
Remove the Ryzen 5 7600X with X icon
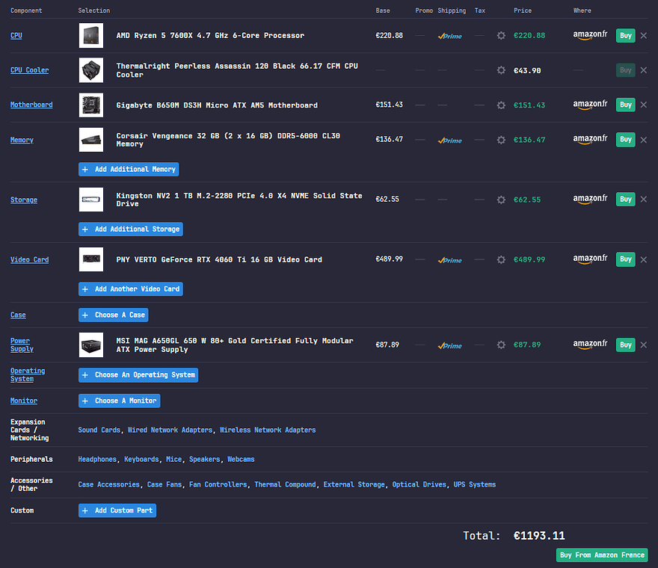click(643, 36)
